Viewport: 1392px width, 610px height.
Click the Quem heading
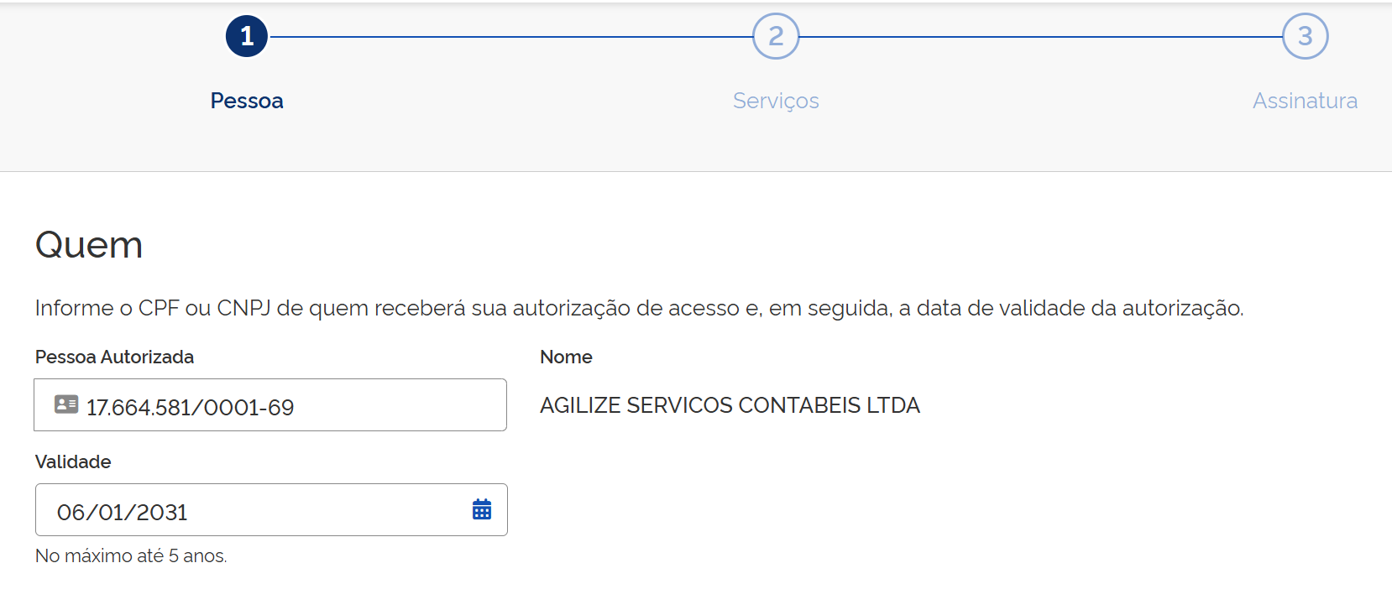click(88, 245)
